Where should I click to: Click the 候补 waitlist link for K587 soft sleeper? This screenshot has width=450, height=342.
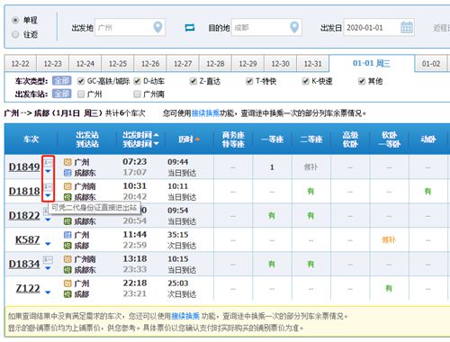tap(389, 240)
